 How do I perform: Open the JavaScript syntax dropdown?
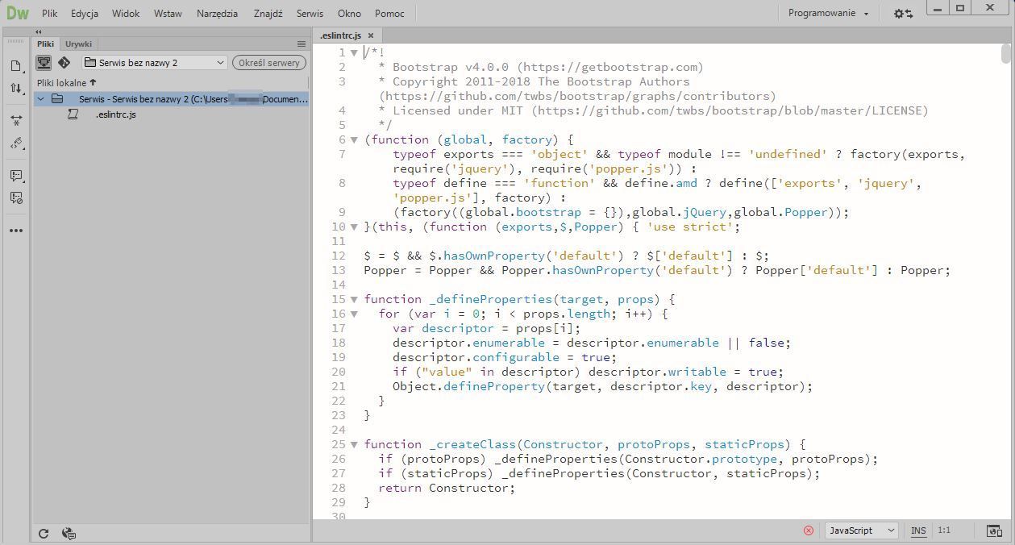860,530
